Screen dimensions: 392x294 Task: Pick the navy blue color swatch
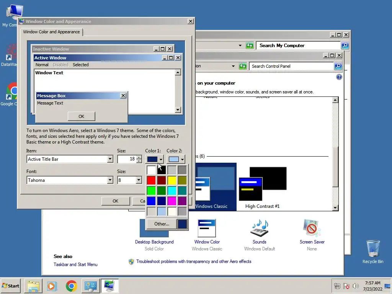point(162,201)
